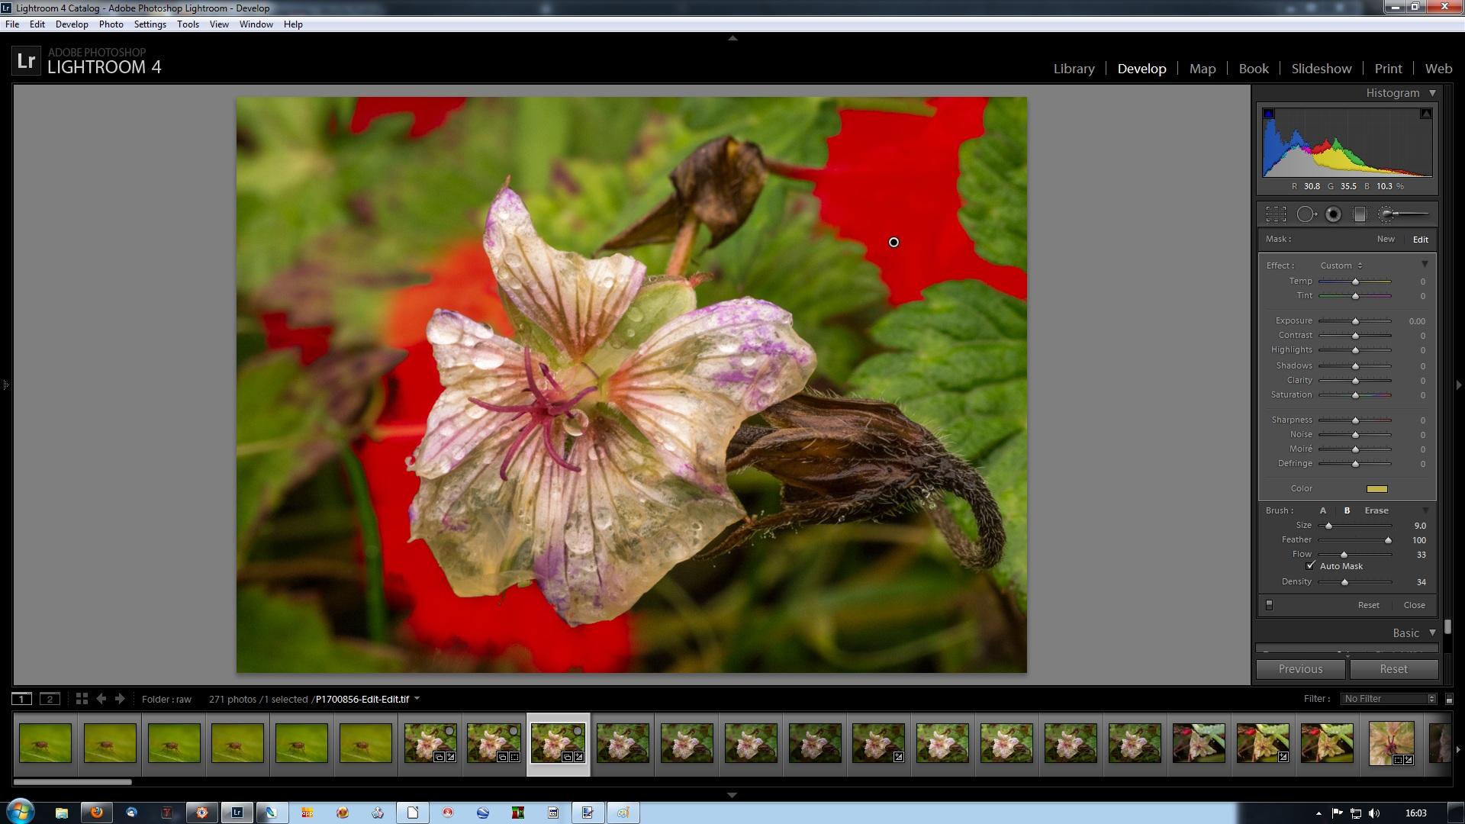1465x824 pixels.
Task: Click the brush Erase option
Action: tap(1376, 510)
